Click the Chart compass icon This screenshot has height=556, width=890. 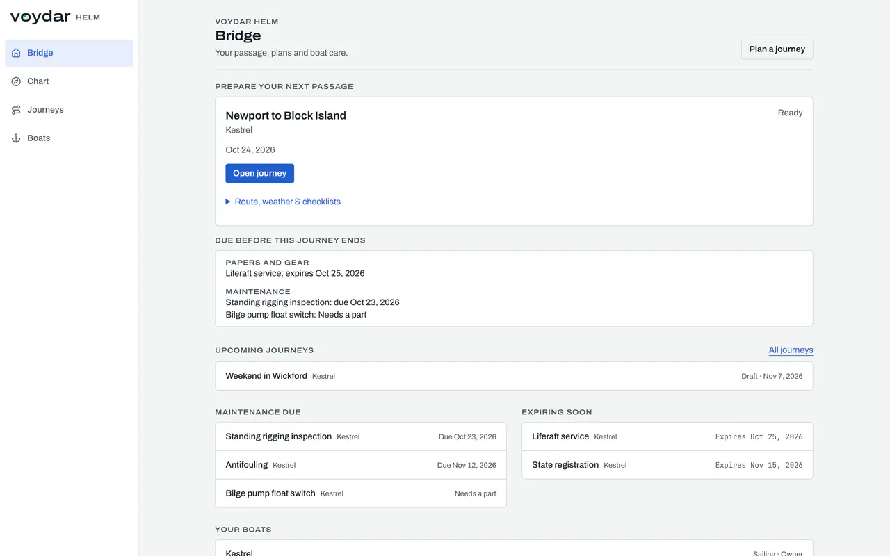click(x=16, y=81)
